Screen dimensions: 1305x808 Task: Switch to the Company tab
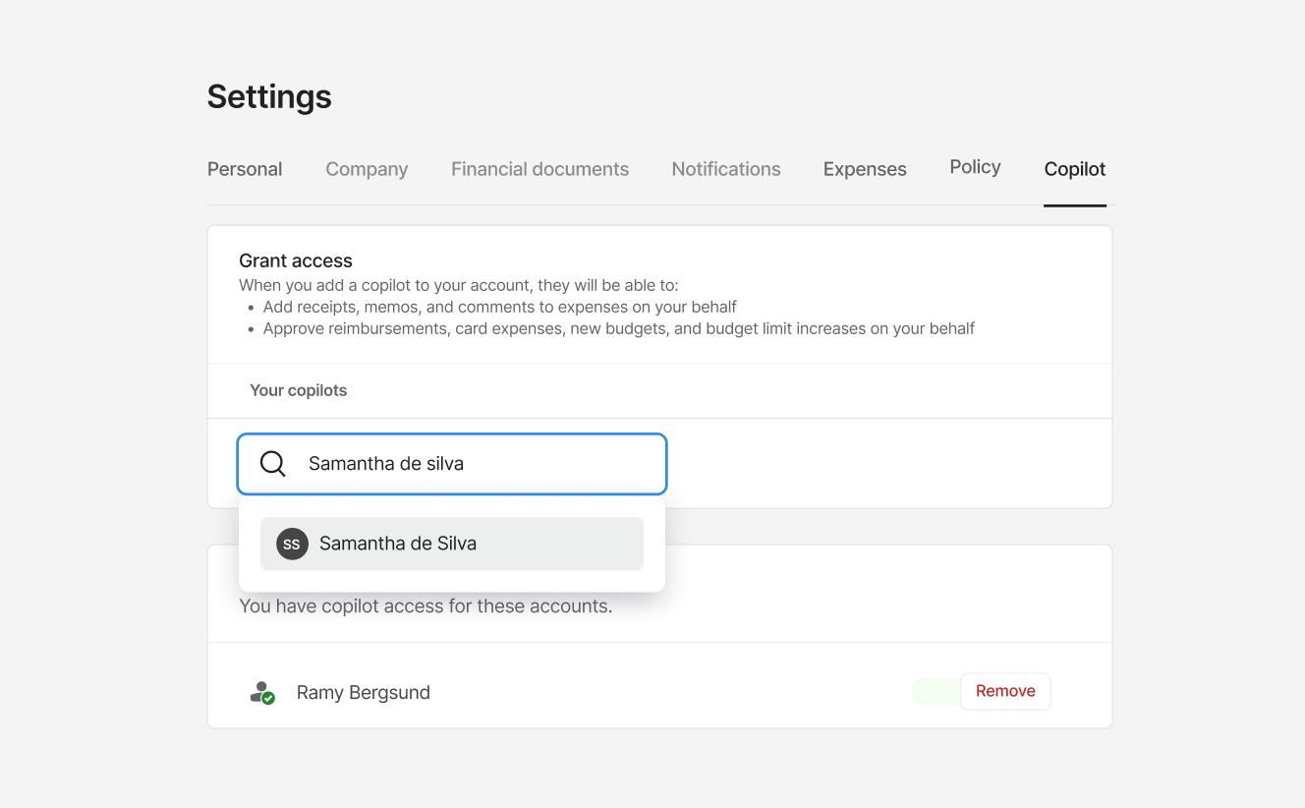click(367, 169)
